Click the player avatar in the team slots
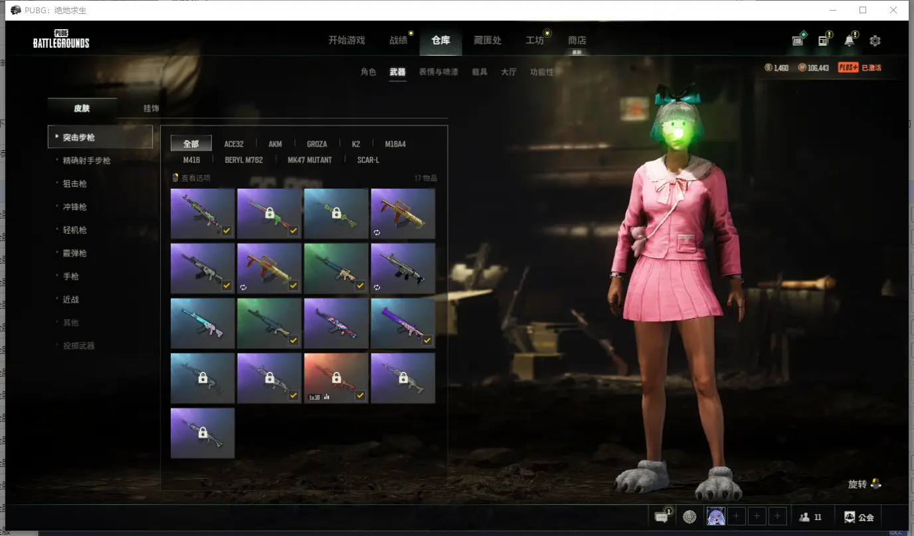914x536 pixels. point(716,517)
